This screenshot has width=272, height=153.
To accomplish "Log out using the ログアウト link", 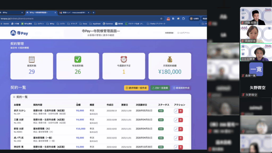I will pos(184,33).
